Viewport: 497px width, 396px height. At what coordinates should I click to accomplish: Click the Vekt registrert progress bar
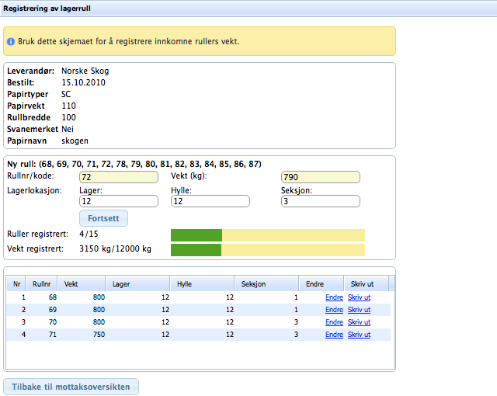tap(267, 249)
